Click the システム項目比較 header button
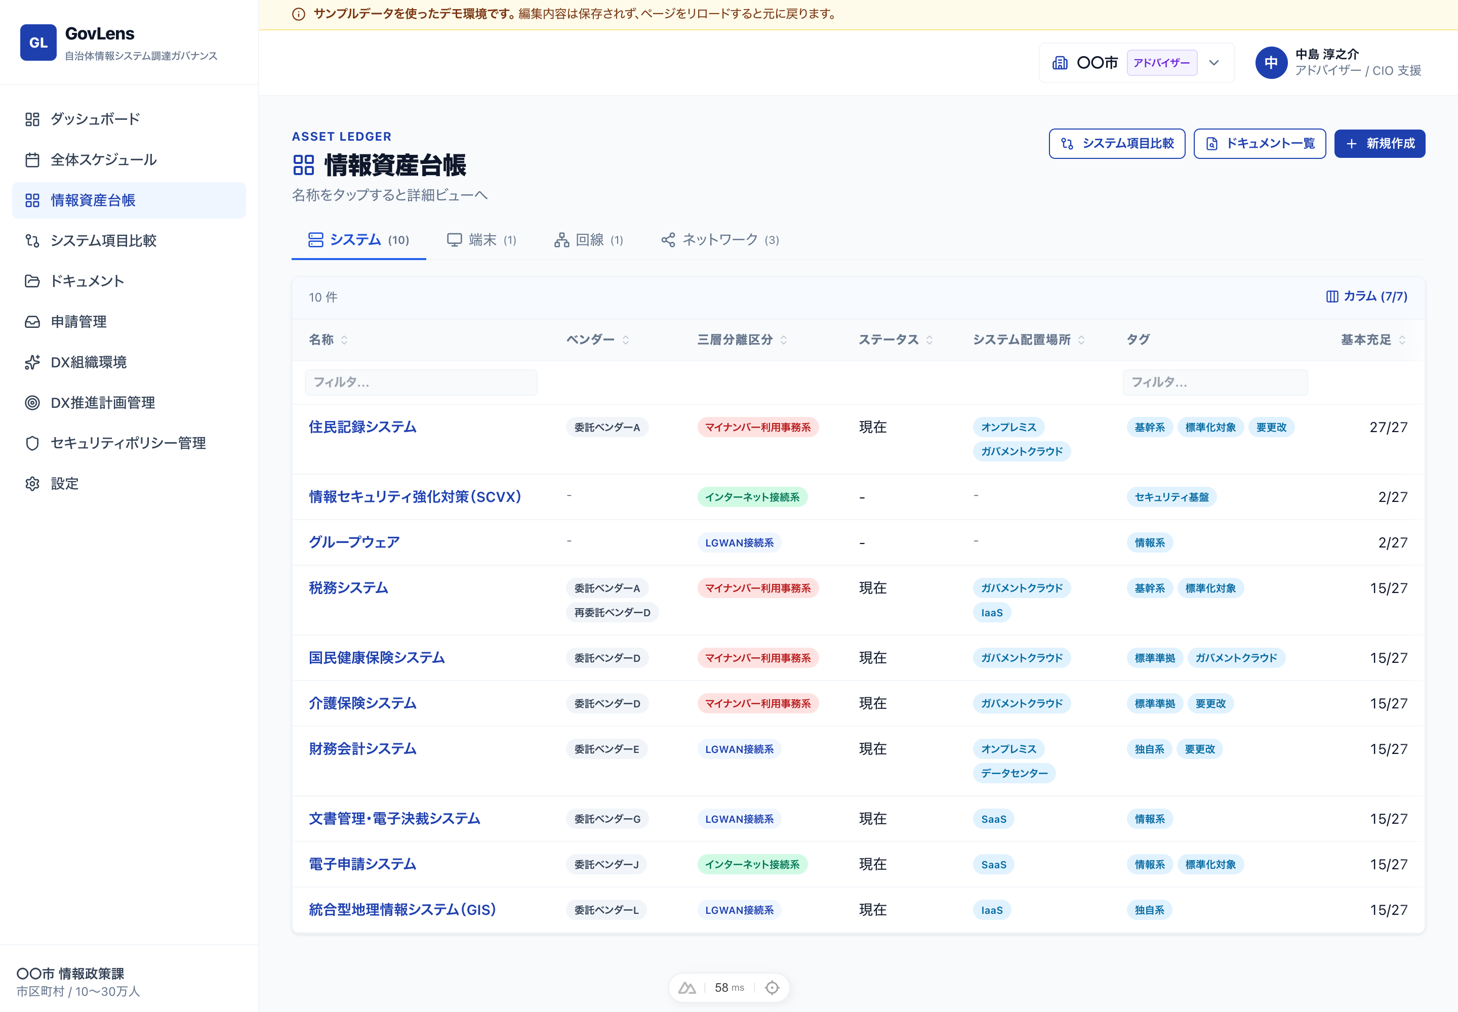1458x1012 pixels. tap(1117, 144)
